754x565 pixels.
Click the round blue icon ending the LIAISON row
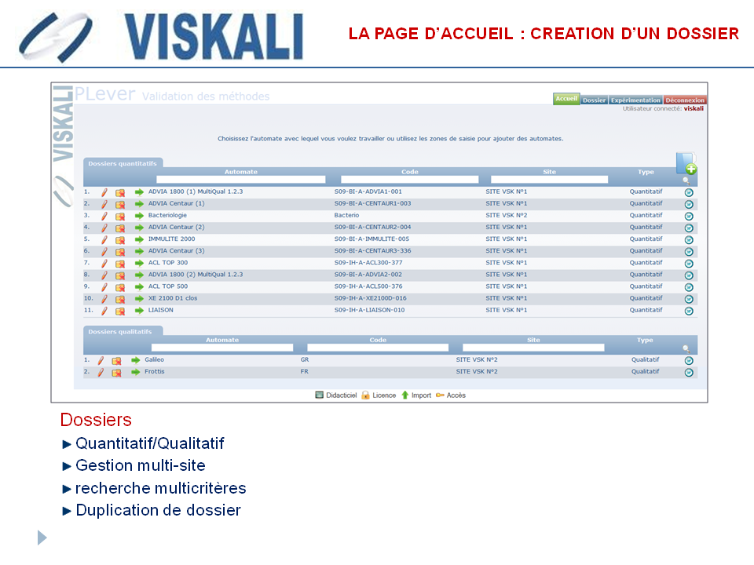coord(689,311)
